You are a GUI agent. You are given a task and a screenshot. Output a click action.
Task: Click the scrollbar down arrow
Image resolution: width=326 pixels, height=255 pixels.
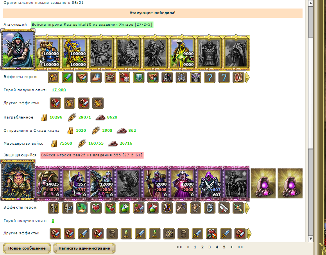click(x=311, y=239)
